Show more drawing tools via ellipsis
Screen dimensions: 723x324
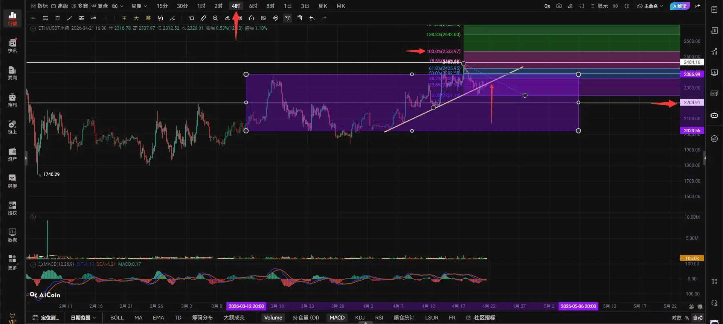105,18
